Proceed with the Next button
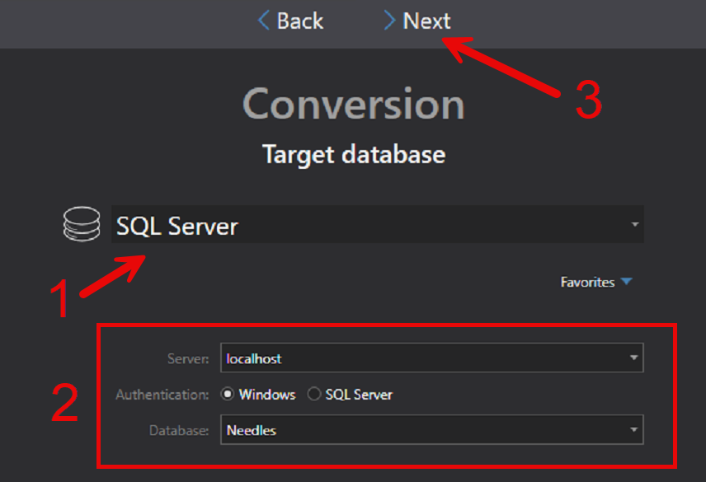Image resolution: width=706 pixels, height=482 pixels. (x=417, y=21)
